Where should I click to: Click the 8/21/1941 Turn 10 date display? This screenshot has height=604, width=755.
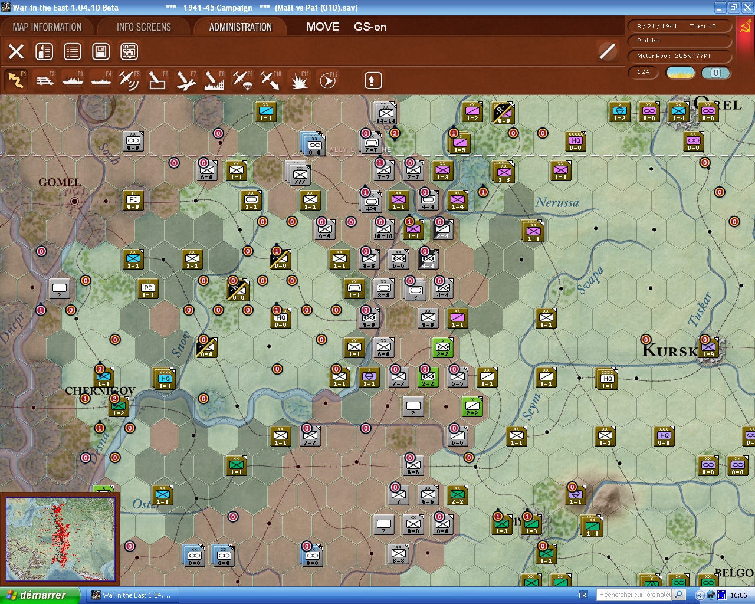[679, 27]
